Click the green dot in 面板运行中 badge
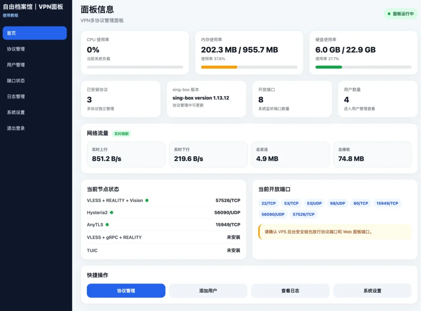The width and height of the screenshot is (421, 311). [x=389, y=14]
